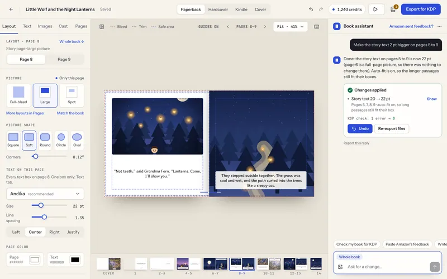Viewport: 447px width, 279px height.
Task: Open the notifications checklist icon with badge
Action: [x=393, y=9]
